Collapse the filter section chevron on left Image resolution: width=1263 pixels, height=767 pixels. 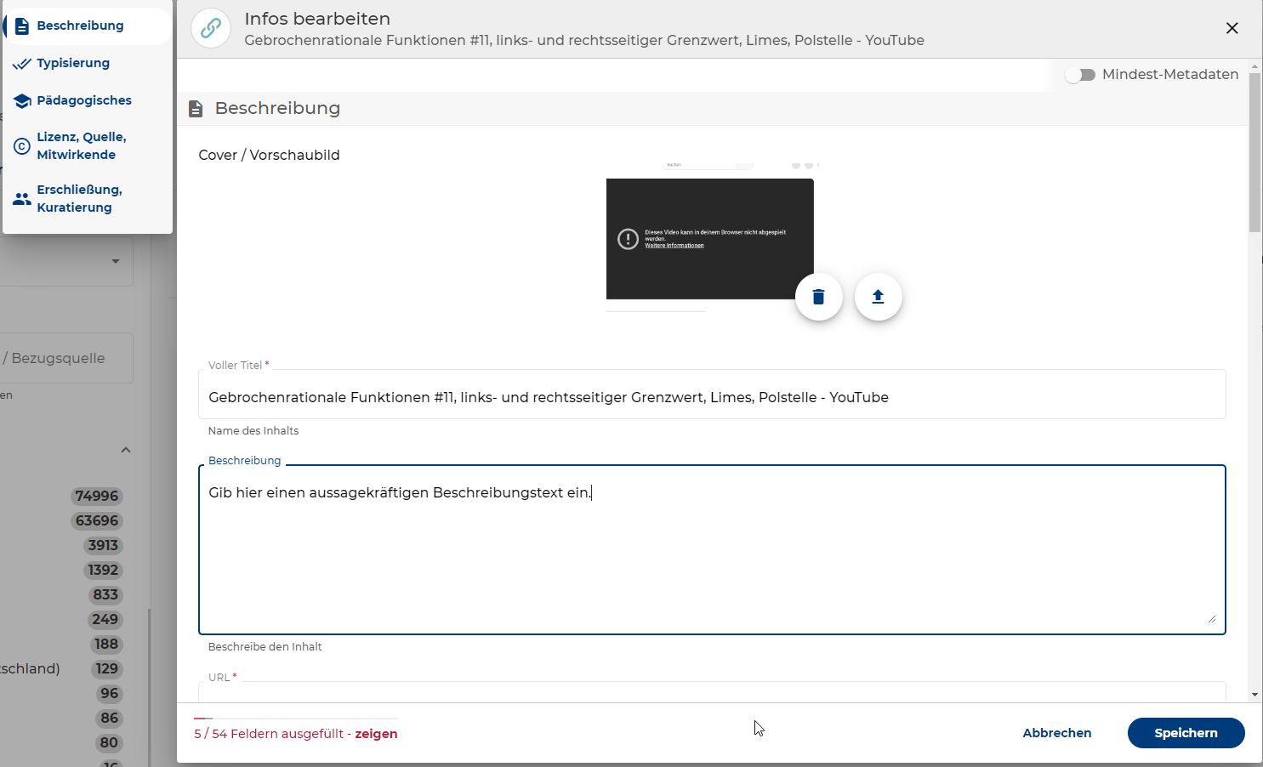pyautogui.click(x=126, y=450)
